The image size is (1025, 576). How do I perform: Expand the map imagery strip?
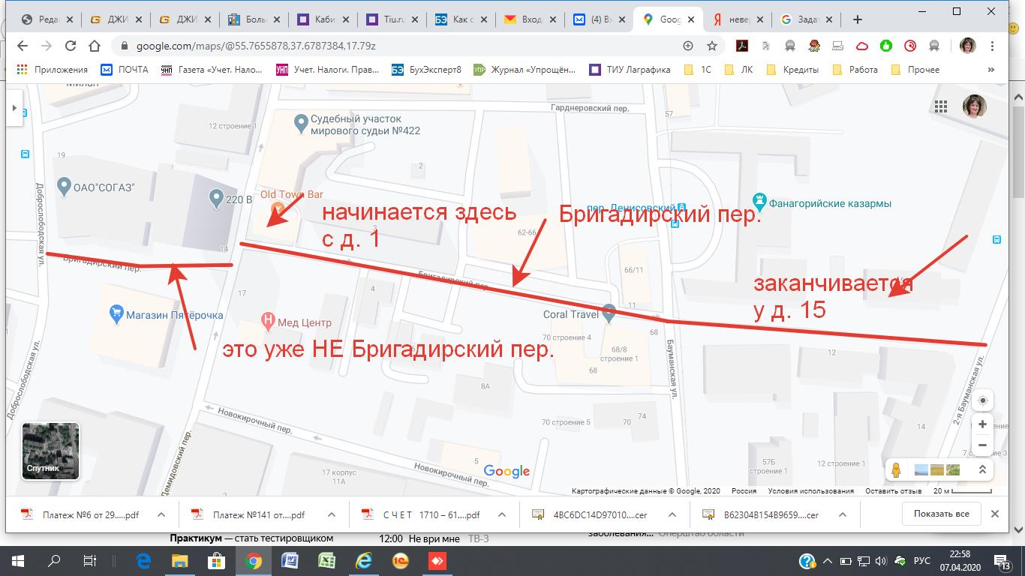coord(982,469)
